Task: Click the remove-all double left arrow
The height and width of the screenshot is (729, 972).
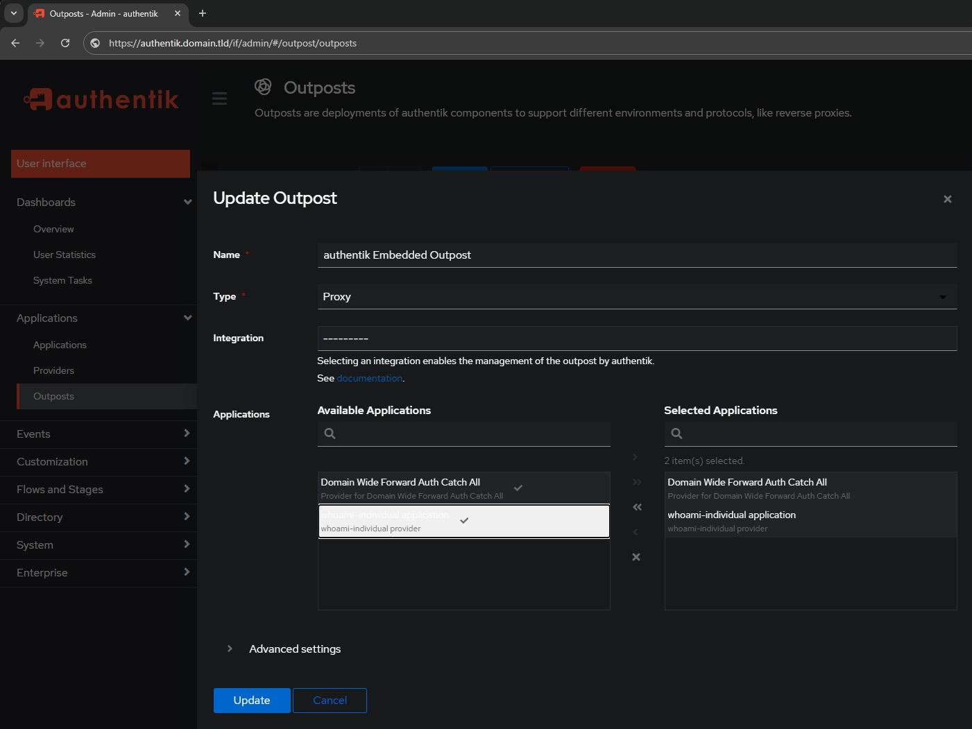Action: tap(637, 507)
